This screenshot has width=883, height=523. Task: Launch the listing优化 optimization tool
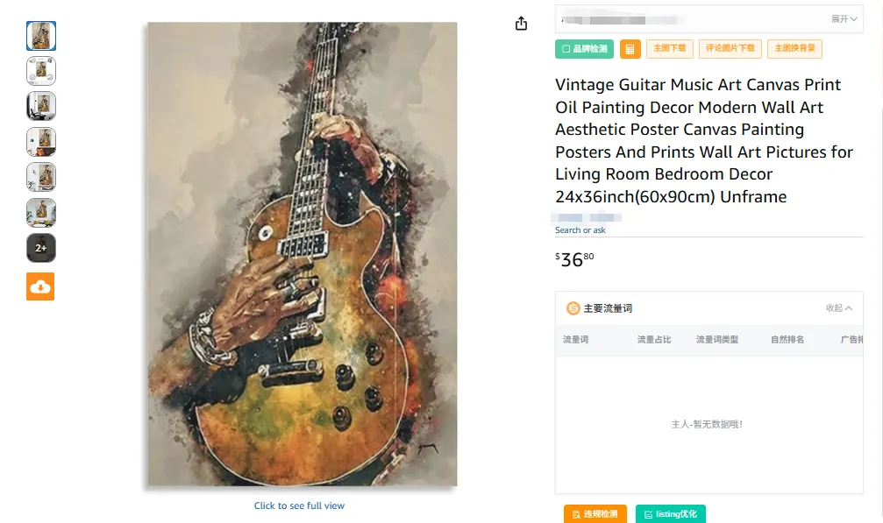point(671,514)
